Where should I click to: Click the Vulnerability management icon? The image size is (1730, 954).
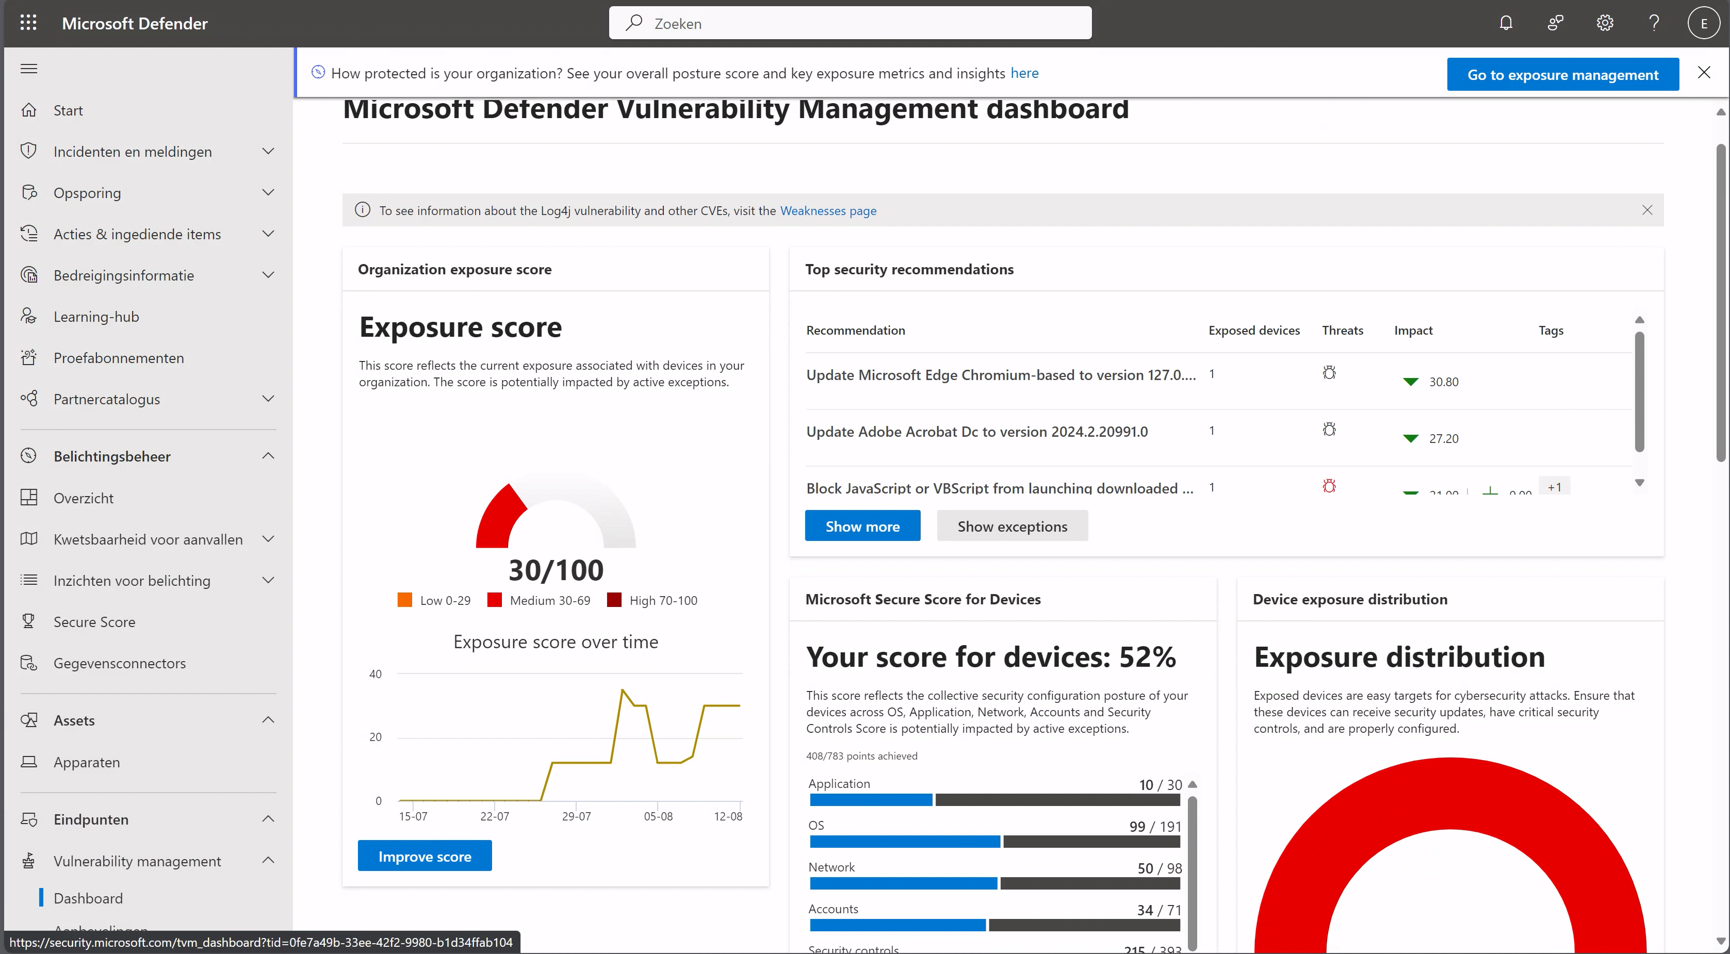pos(29,861)
